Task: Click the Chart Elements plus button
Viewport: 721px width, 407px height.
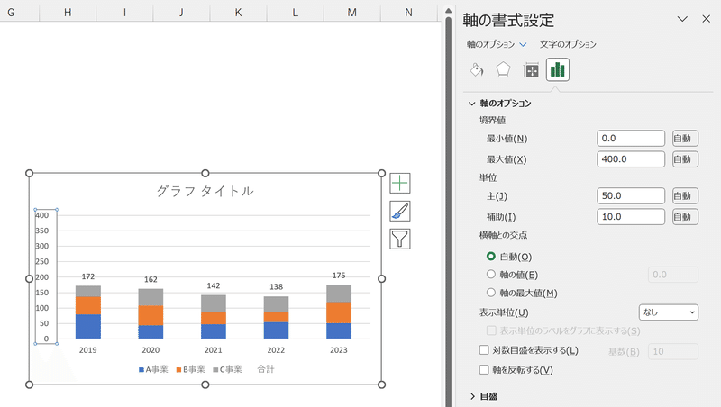Action: 400,183
